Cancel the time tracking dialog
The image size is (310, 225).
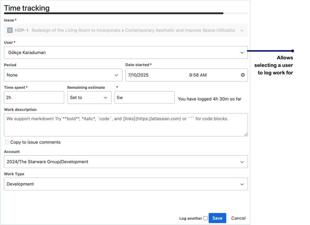click(238, 218)
